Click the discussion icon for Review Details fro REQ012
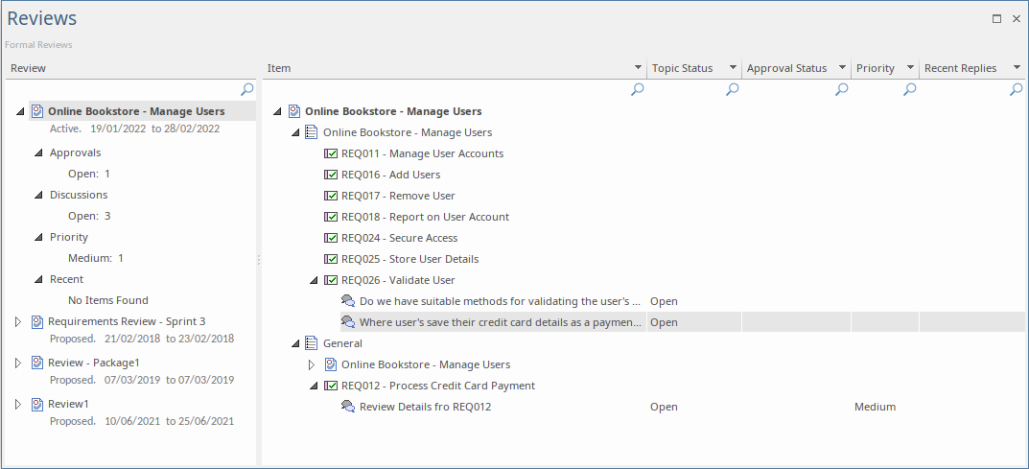Image resolution: width=1029 pixels, height=469 pixels. point(348,407)
